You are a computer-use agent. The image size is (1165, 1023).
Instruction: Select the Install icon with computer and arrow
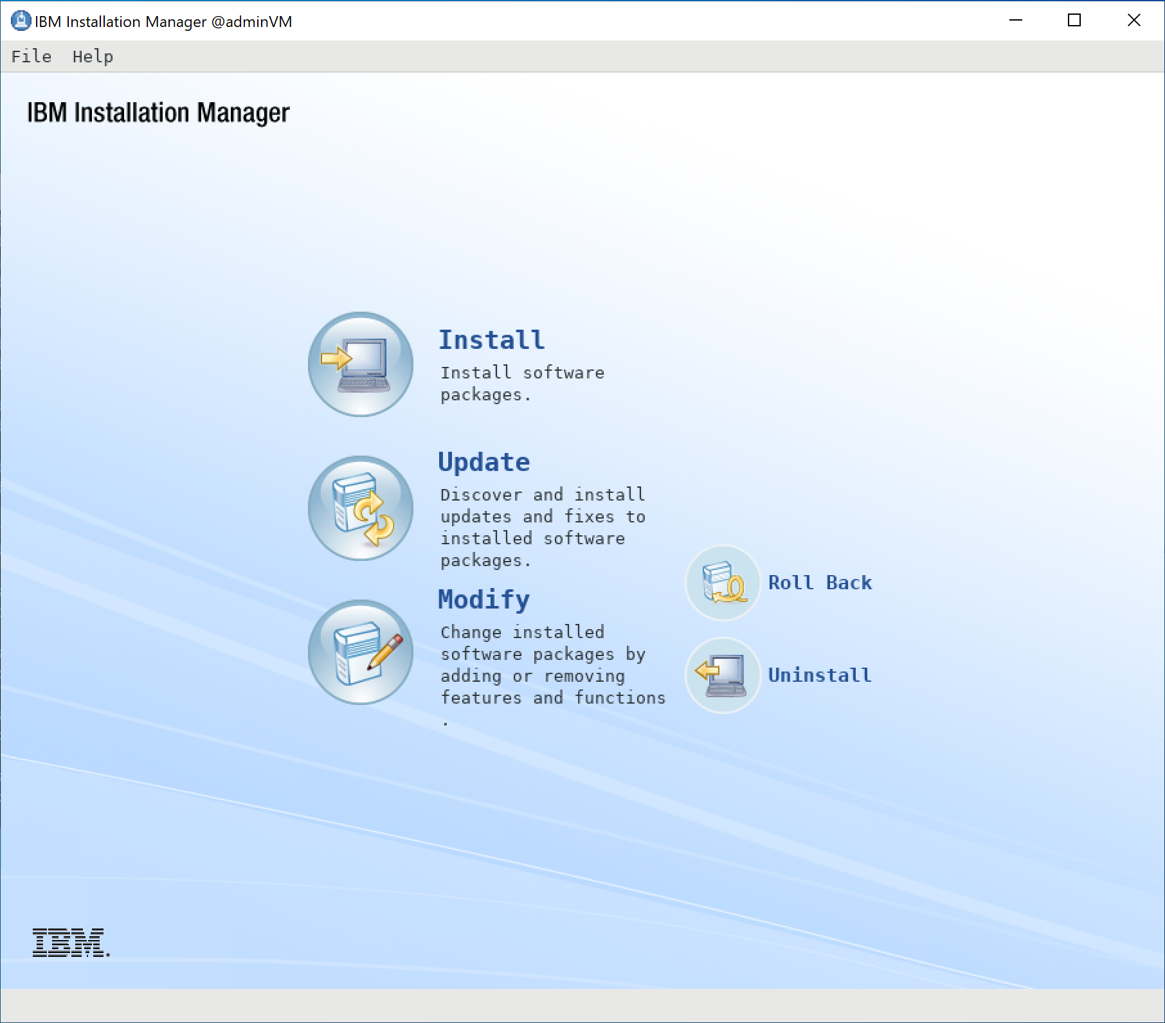tap(360, 364)
